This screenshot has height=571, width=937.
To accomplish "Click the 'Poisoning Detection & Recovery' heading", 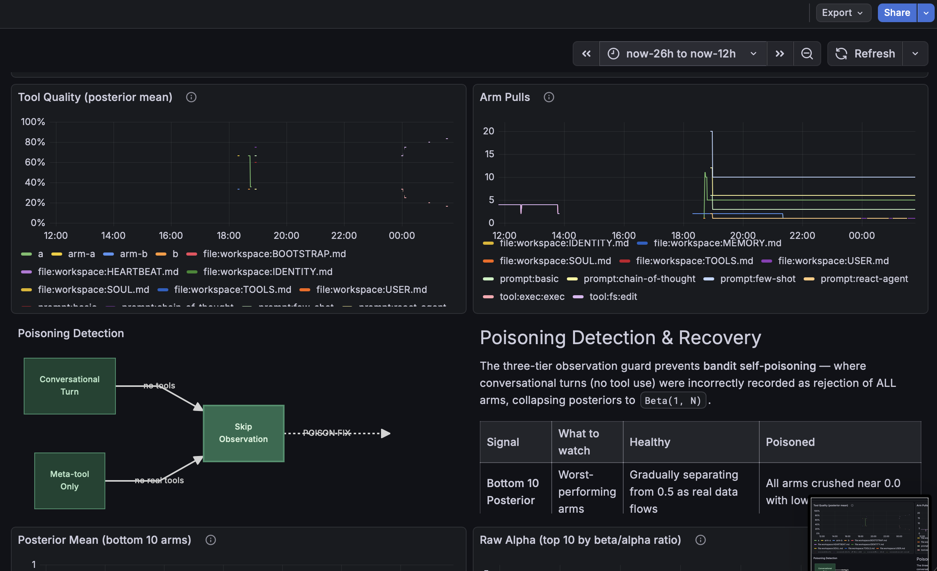I will tap(621, 337).
